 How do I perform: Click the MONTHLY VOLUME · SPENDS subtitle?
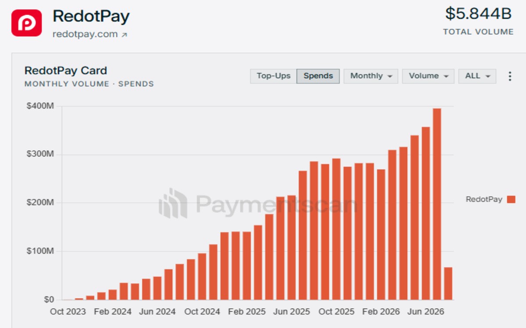point(89,84)
